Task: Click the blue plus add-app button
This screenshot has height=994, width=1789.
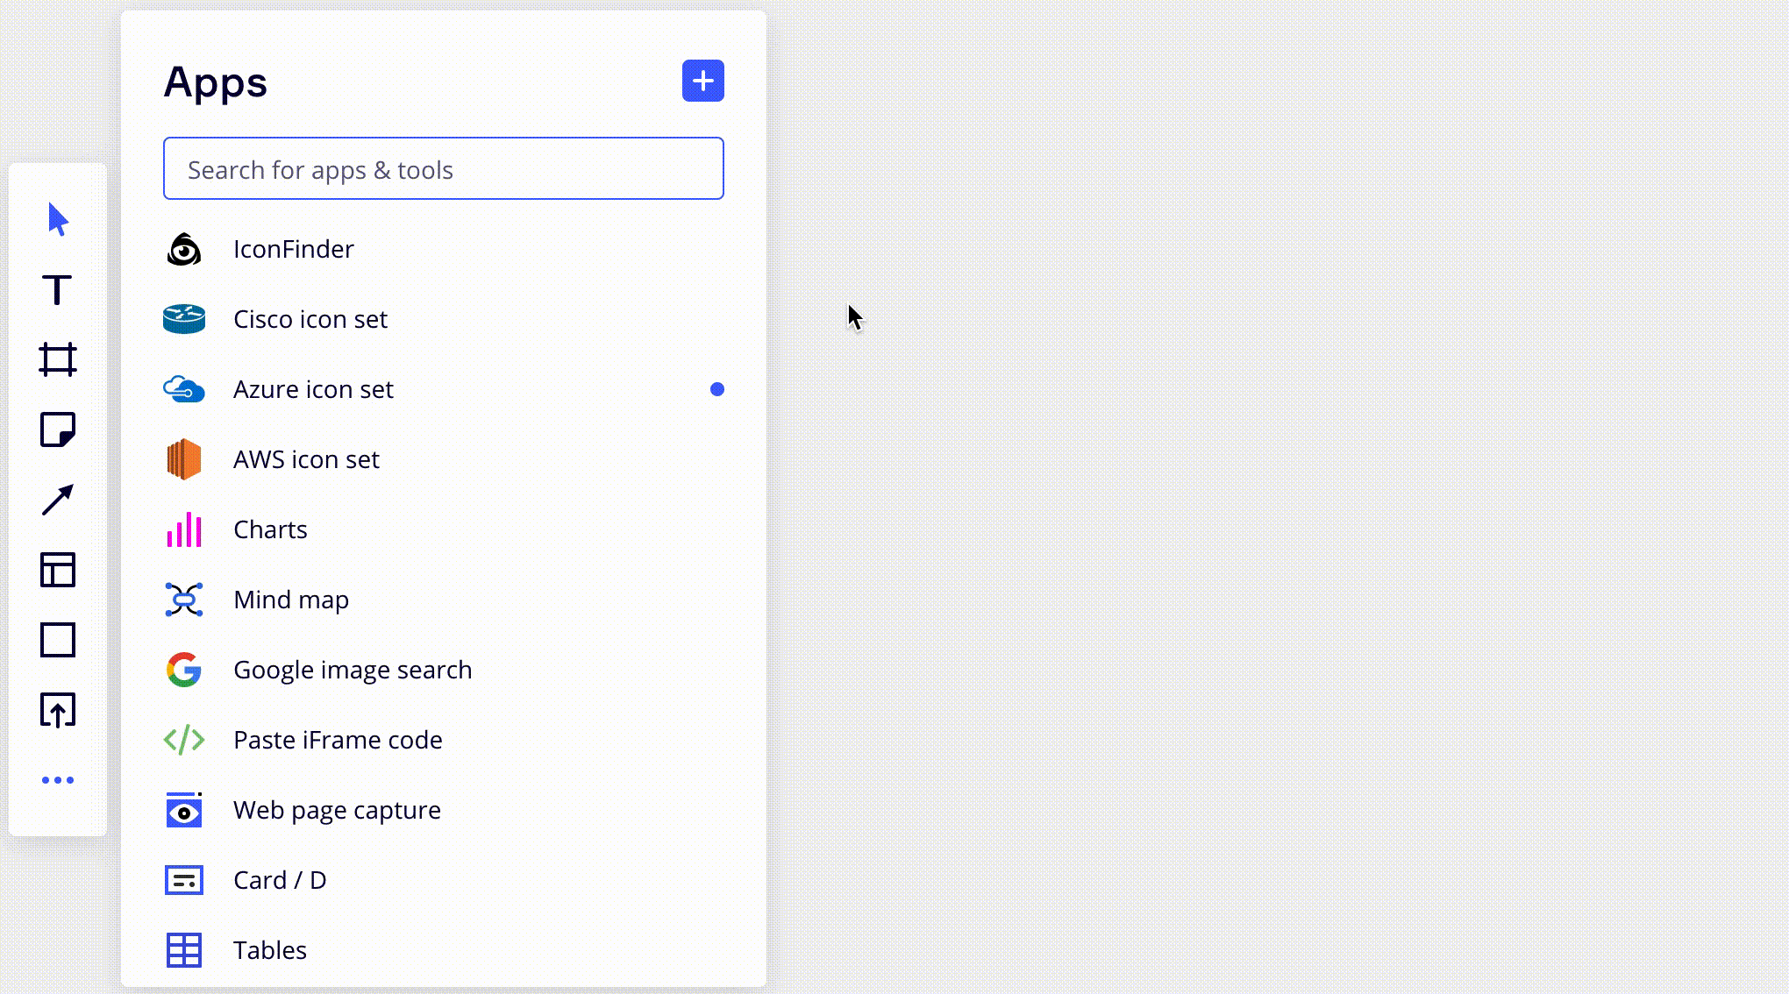Action: click(703, 81)
